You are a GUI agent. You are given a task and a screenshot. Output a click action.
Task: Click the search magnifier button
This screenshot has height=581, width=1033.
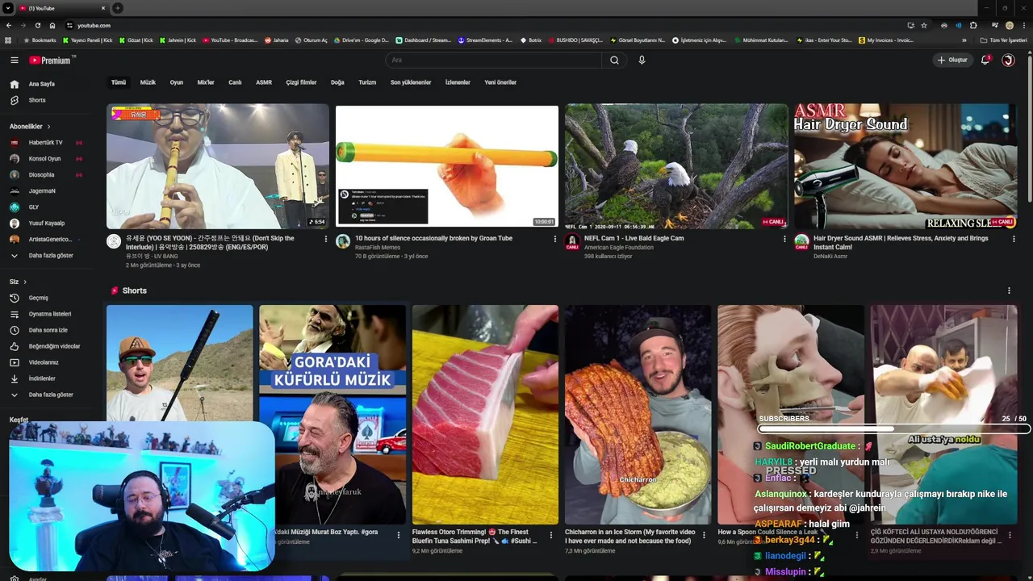[x=614, y=60]
